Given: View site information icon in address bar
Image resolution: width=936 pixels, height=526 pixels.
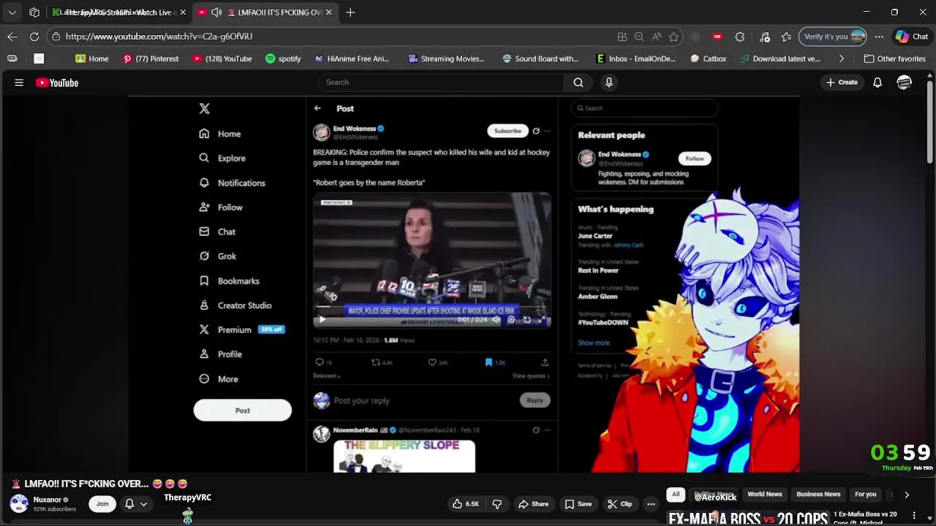Looking at the screenshot, I should [x=56, y=37].
